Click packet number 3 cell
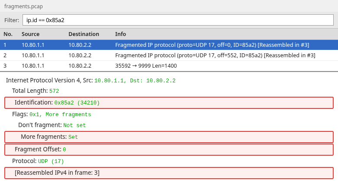The image size is (338, 183). point(5,66)
